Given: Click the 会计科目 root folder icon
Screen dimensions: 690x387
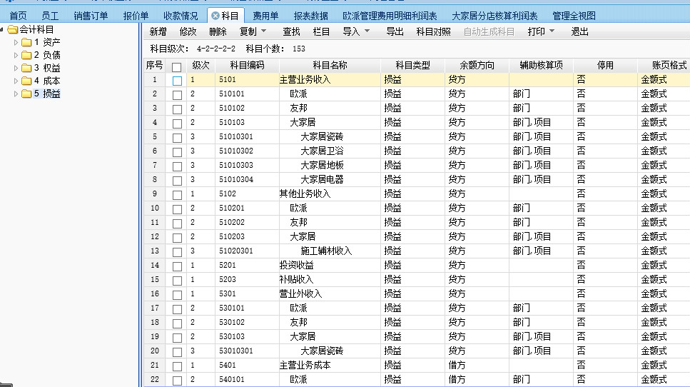Looking at the screenshot, I should pos(13,29).
